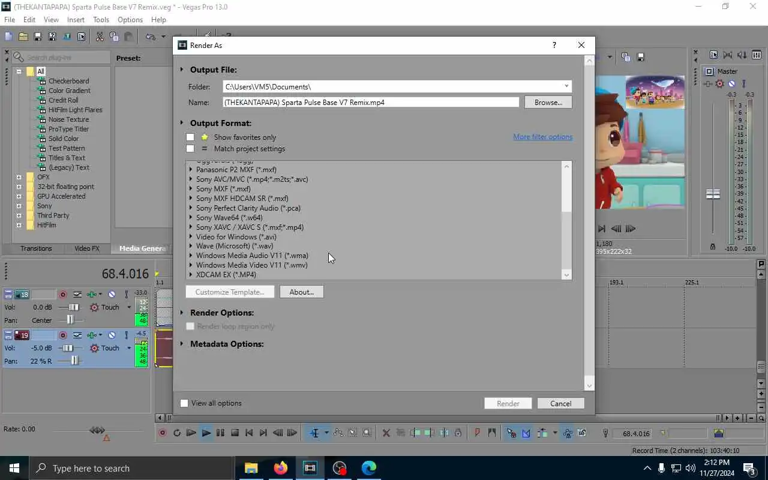Open track 18 Touch automation dropdown
Screen dimensions: 768x480
[128, 307]
